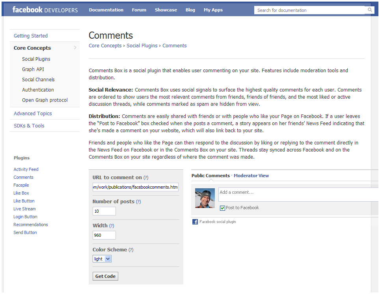Open Facepile plugin link
The width and height of the screenshot is (380, 294).
[21, 185]
